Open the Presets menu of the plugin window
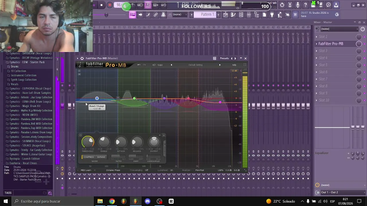Viewport: 367px width, 206px height. [224, 58]
